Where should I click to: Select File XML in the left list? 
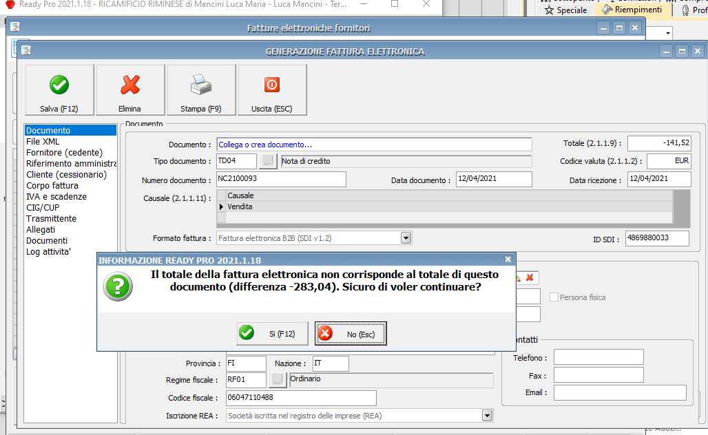tap(43, 141)
